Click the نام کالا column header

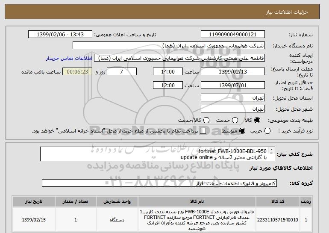coord(197,201)
